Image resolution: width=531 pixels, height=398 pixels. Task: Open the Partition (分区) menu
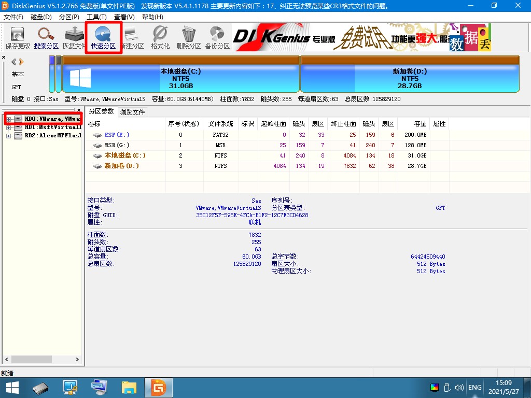(x=69, y=17)
